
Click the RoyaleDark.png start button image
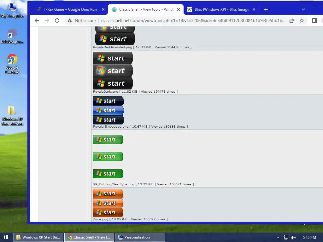(113, 71)
